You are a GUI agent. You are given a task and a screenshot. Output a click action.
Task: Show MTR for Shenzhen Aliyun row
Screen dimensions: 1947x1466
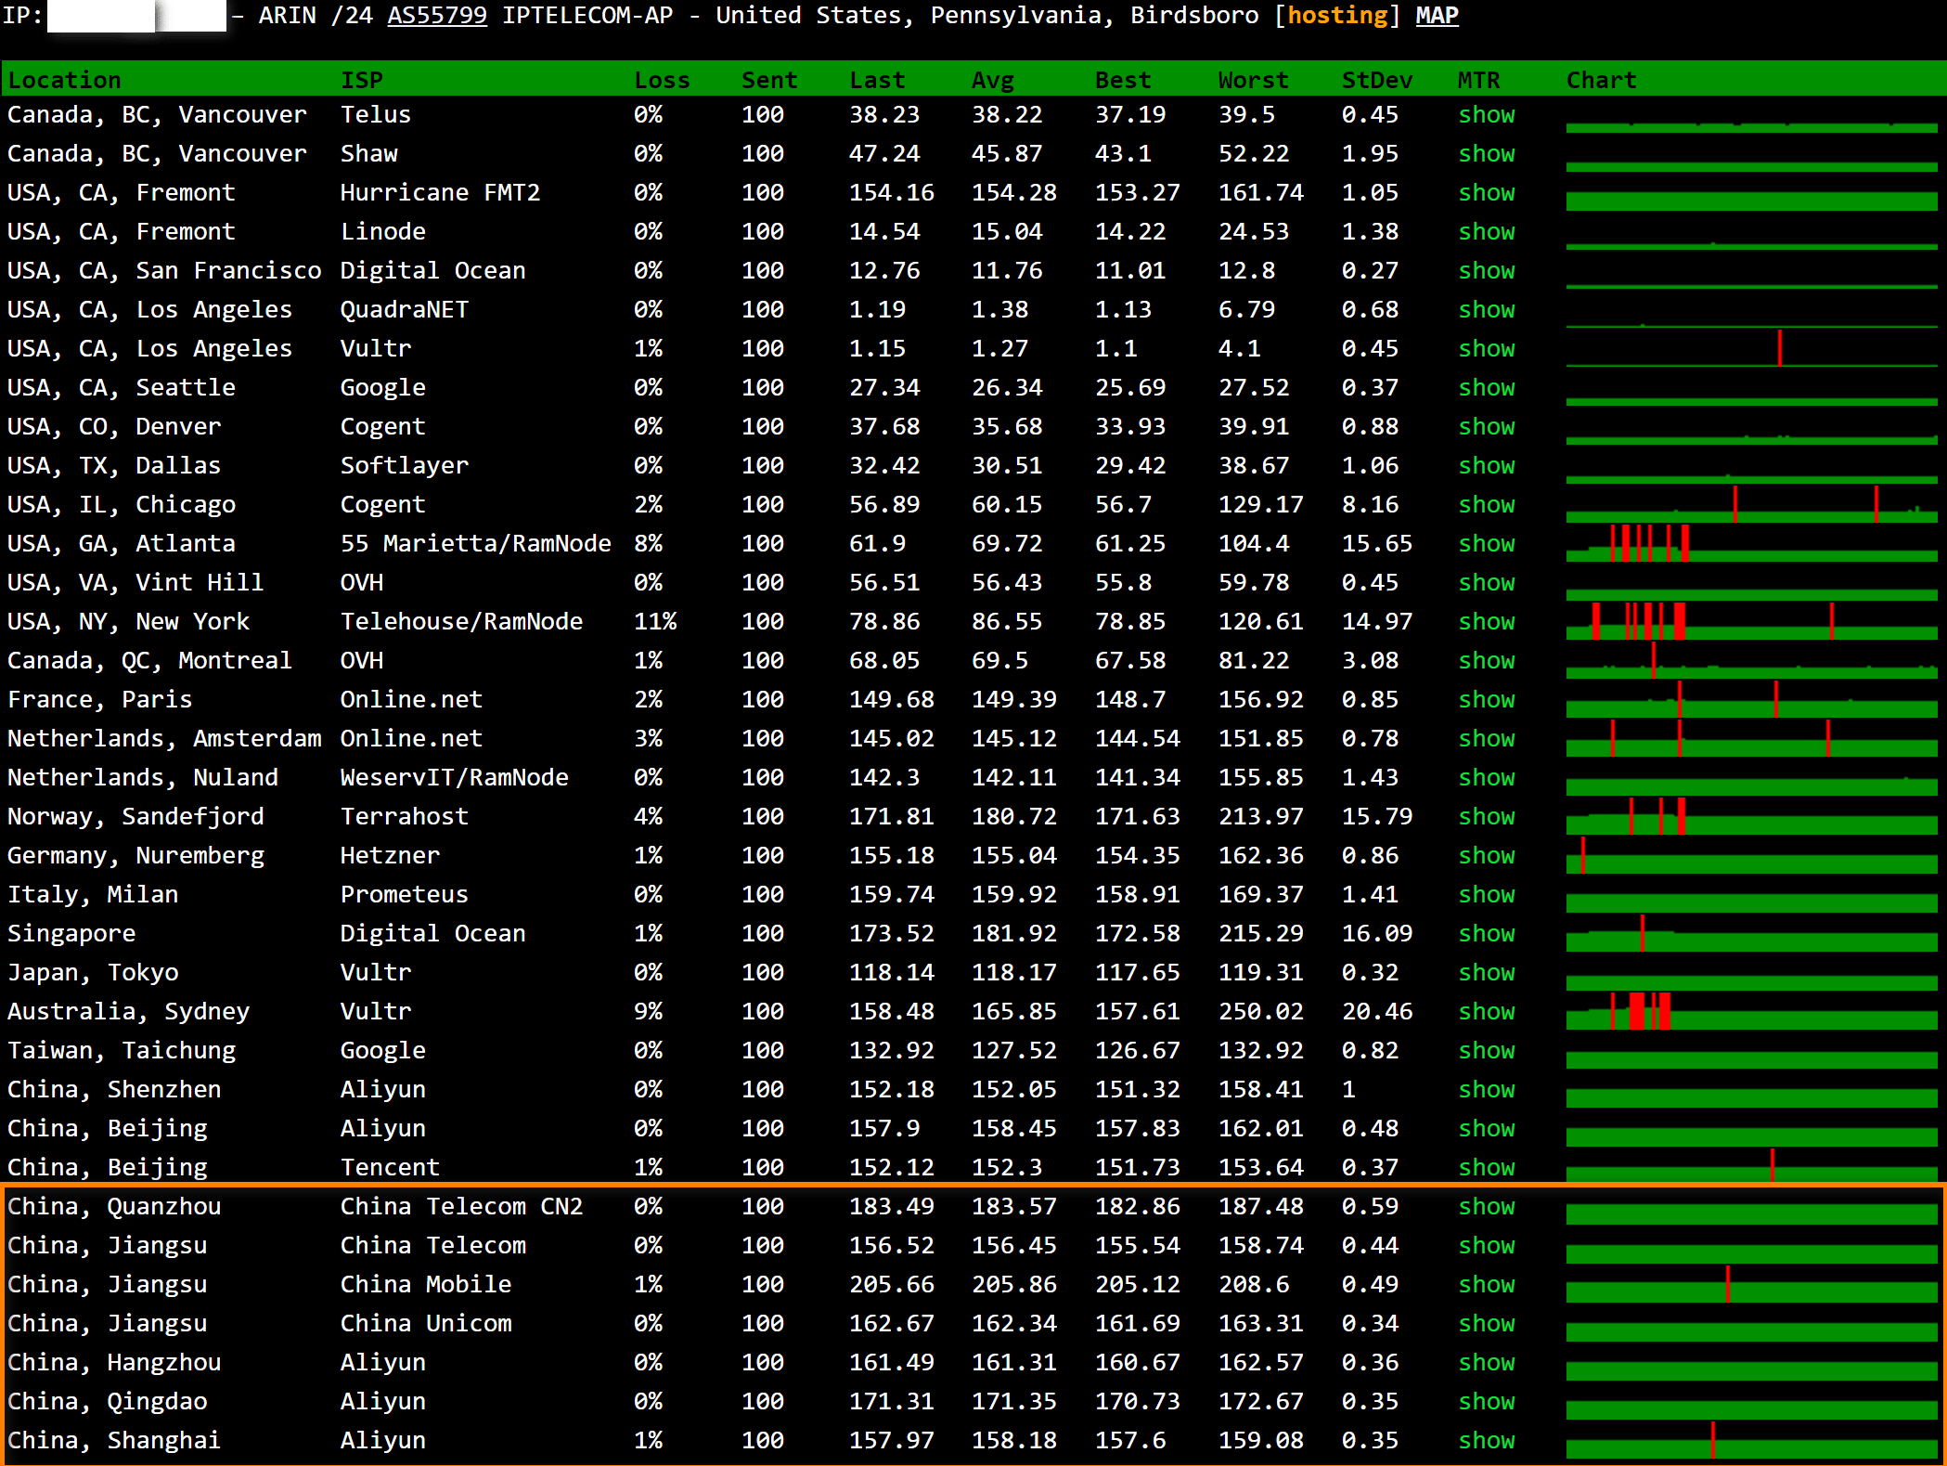[1486, 1089]
